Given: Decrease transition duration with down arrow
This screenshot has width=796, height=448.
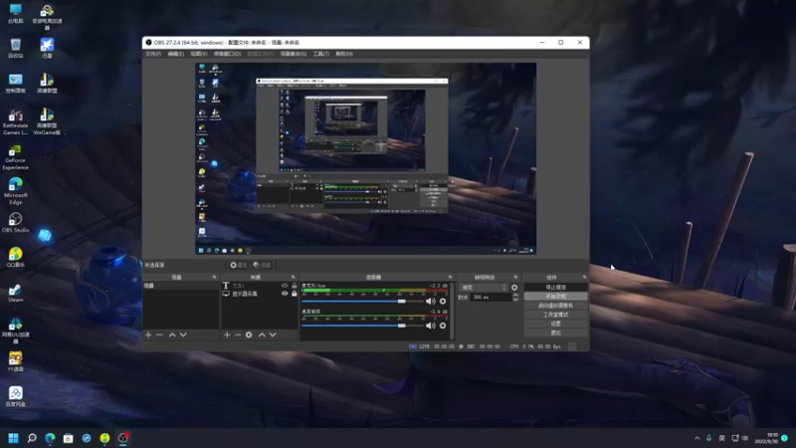Looking at the screenshot, I should (x=515, y=300).
